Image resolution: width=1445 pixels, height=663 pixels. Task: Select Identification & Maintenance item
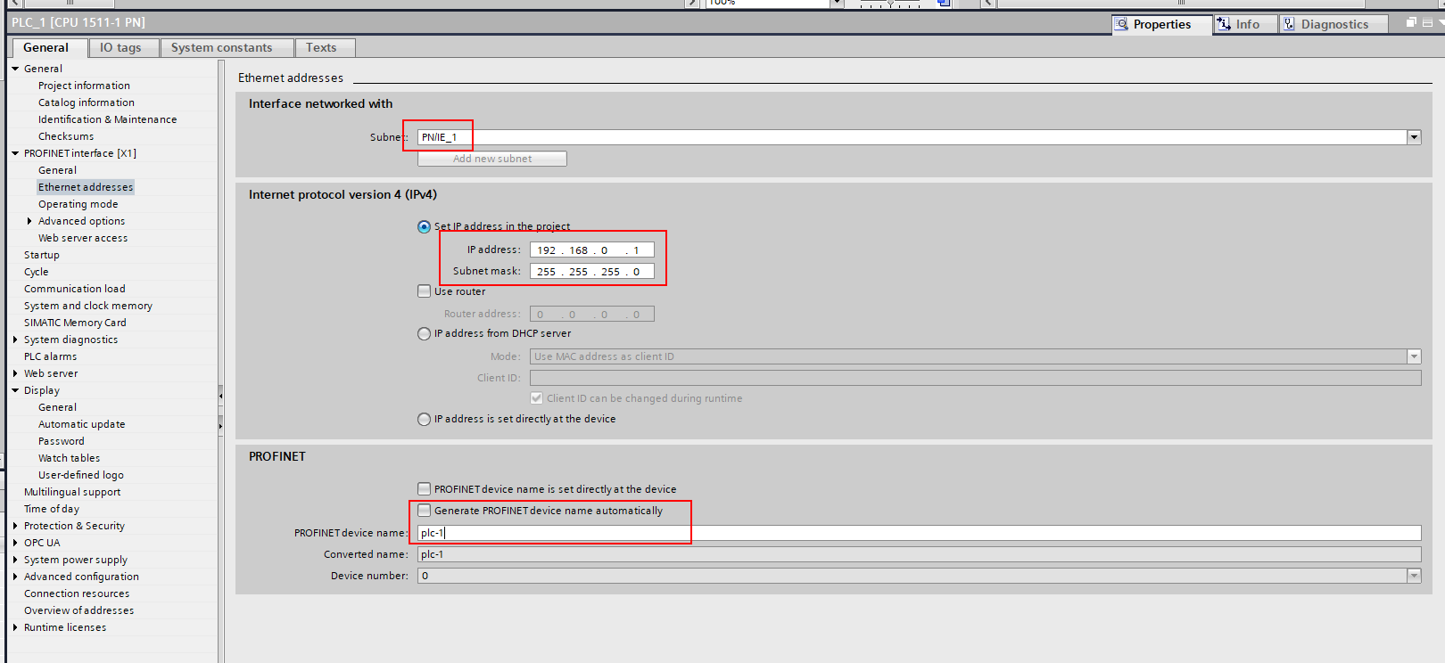click(x=107, y=119)
